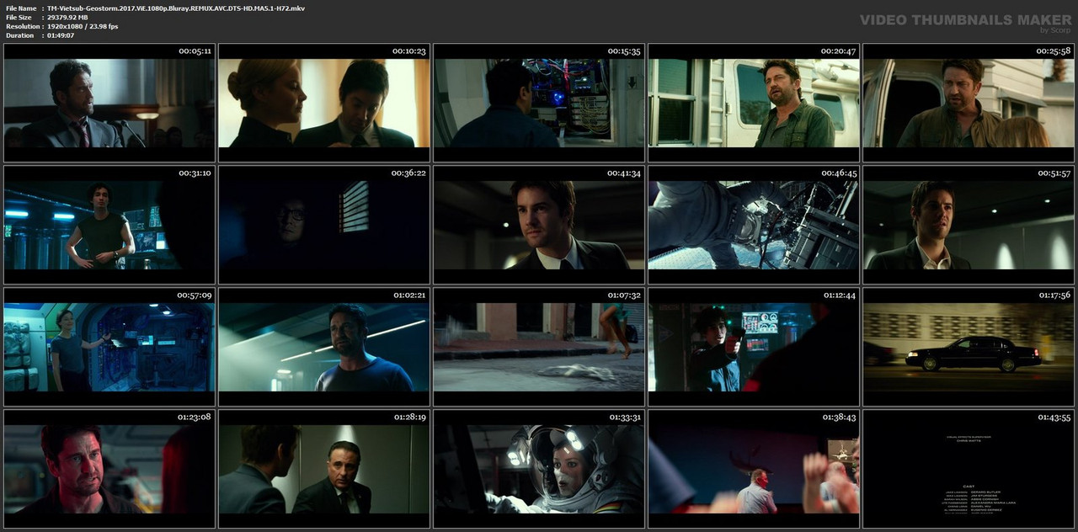This screenshot has height=532, width=1078.
Task: Select the frame stamped 01:23:08
Action: 109,469
